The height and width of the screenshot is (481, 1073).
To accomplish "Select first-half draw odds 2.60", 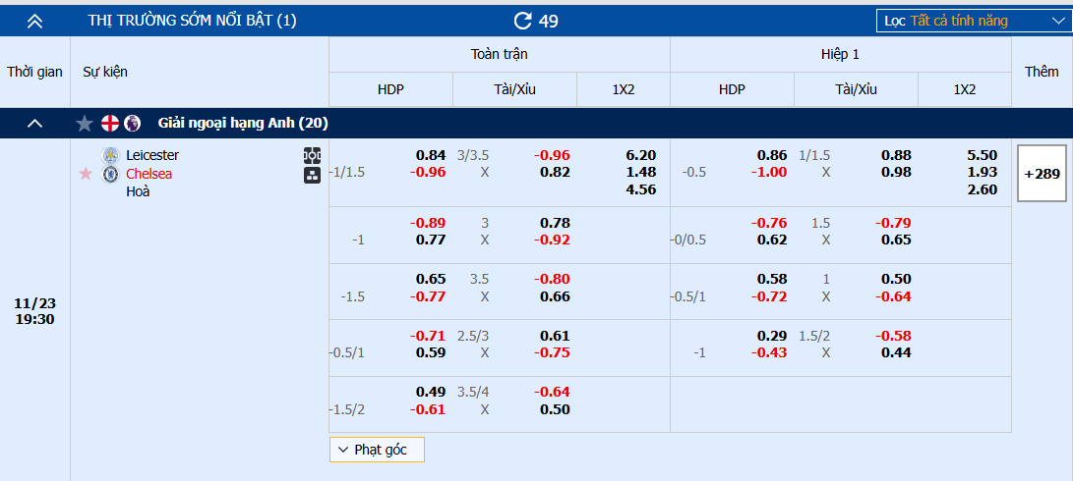I will tap(982, 189).
